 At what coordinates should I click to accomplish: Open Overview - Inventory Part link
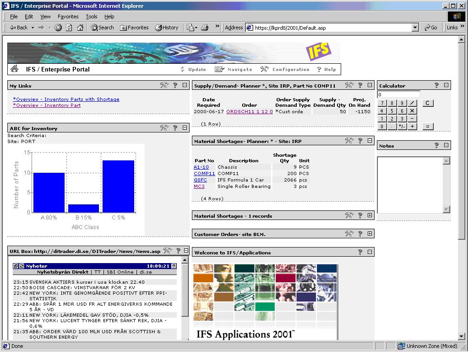coord(47,105)
